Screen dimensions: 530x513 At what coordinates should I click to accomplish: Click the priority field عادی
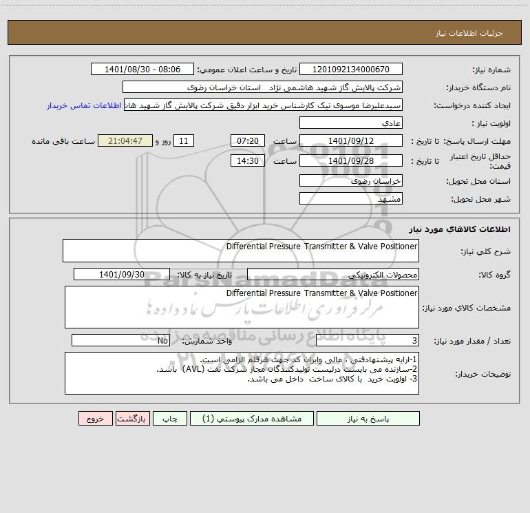pos(351,123)
